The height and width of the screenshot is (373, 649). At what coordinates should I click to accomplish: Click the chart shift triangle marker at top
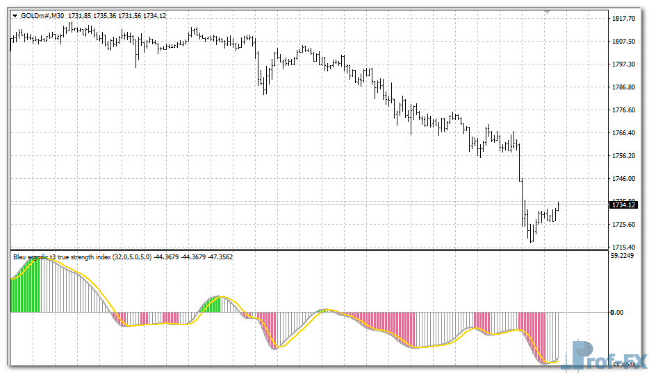tap(548, 12)
